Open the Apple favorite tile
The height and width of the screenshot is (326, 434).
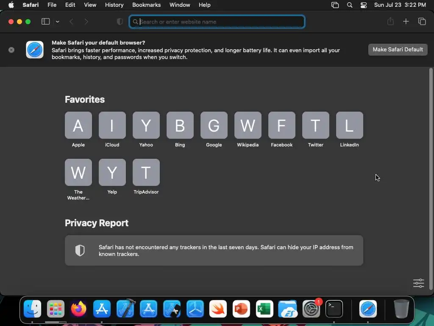click(78, 125)
